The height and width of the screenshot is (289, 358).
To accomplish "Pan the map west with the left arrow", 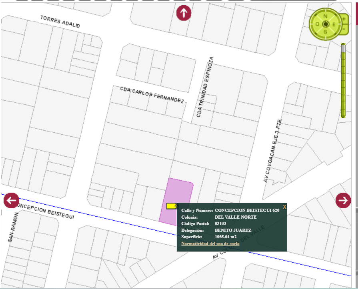I will pos(12,200).
